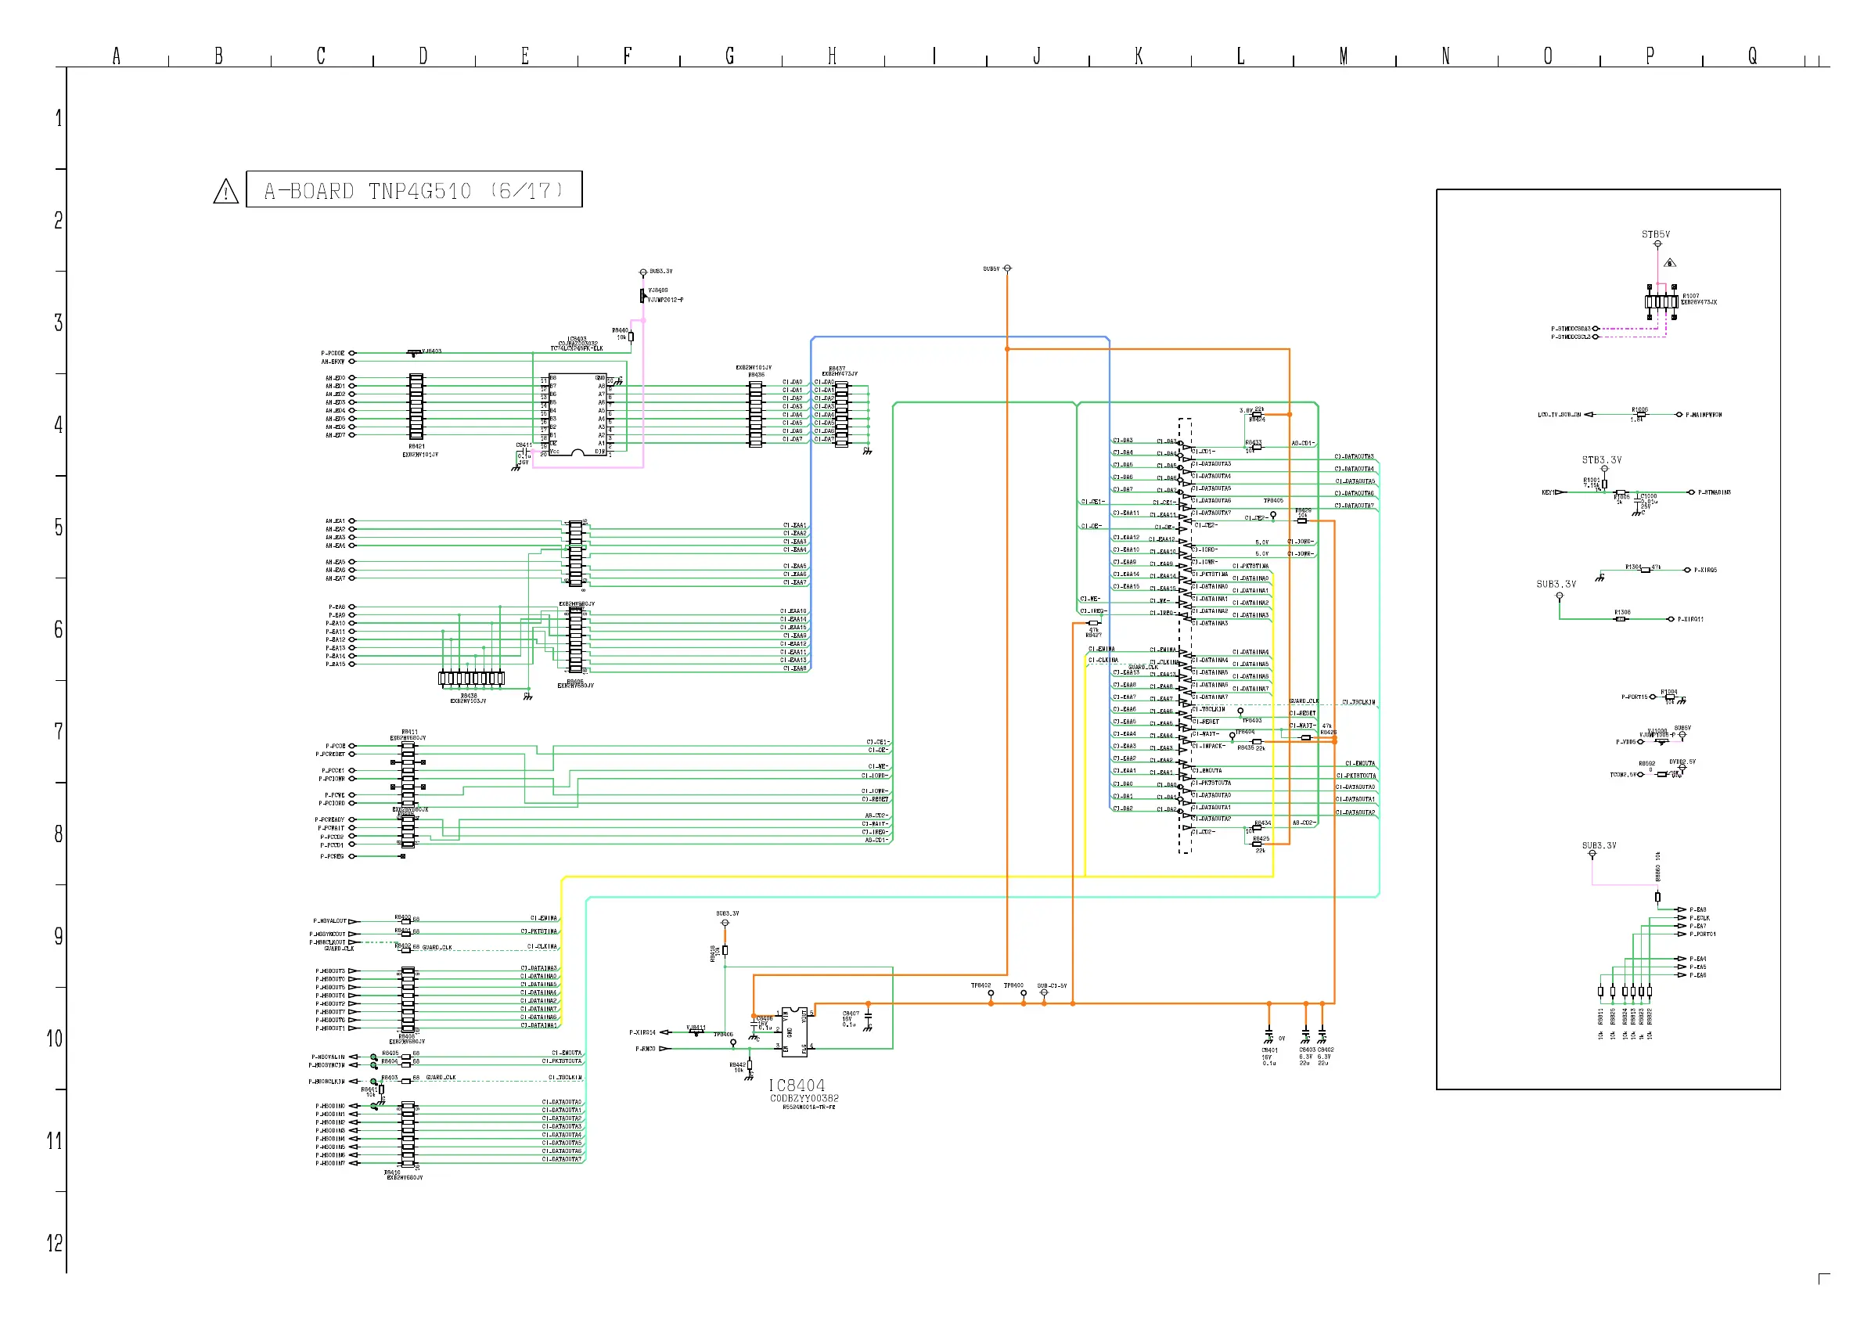Click the SUB5V terminal at top center
The width and height of the screenshot is (1864, 1318).
click(x=1006, y=268)
